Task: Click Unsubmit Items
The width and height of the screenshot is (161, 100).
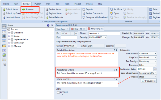Action: [11, 17]
